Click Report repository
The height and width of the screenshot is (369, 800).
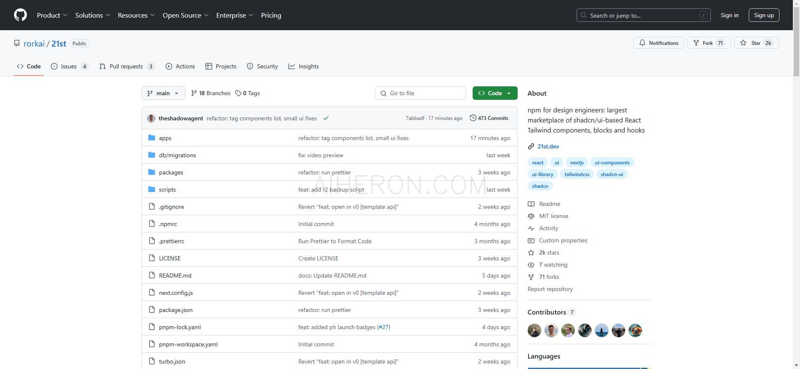[x=550, y=289]
